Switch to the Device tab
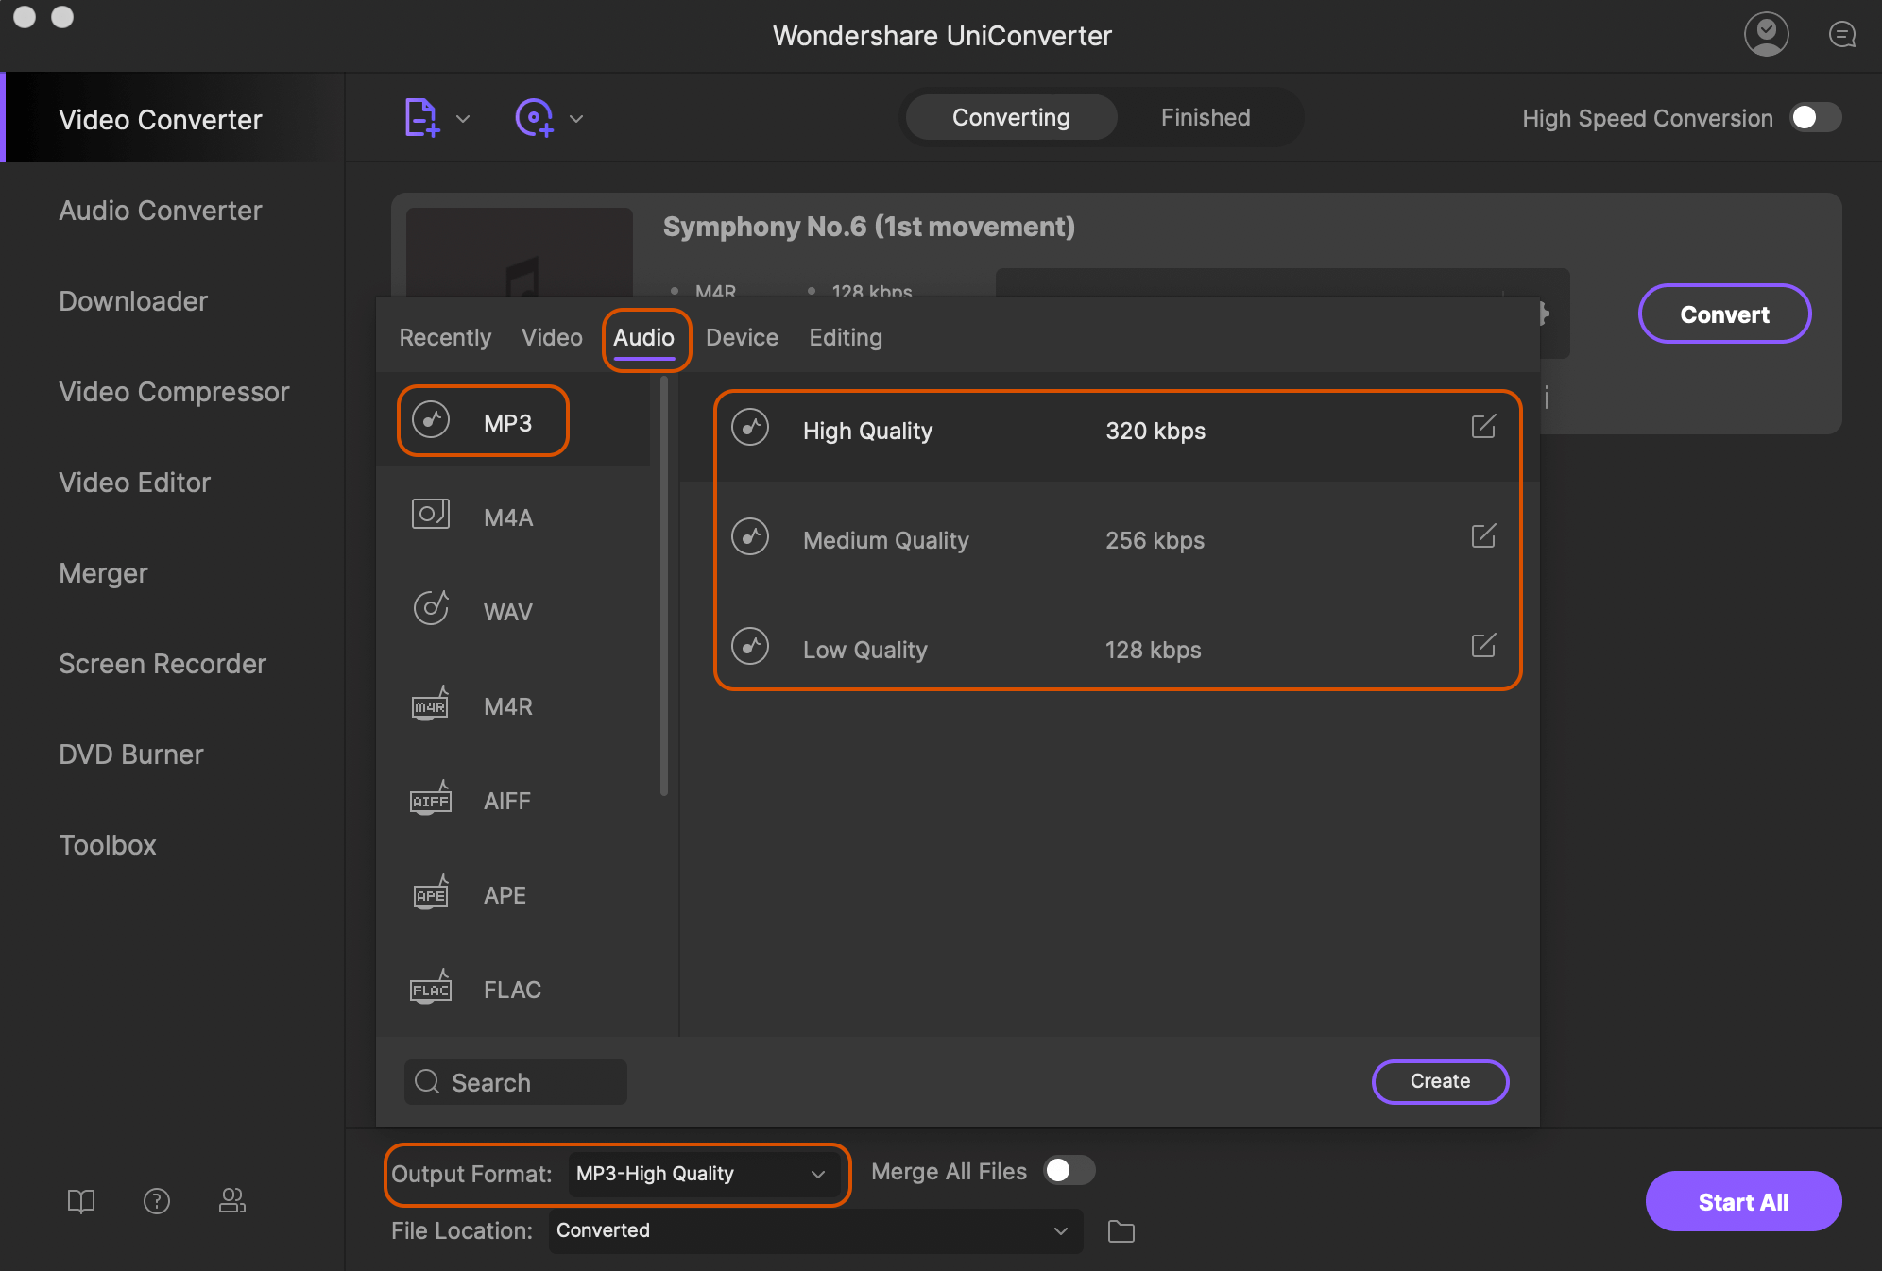 [x=742, y=337]
